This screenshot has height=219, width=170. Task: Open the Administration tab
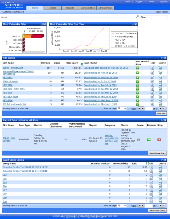tap(105, 8)
